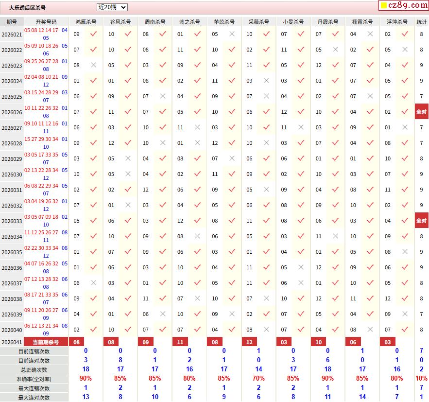Click the checkmark for 小旻杀号 in row 2026033

click(301, 221)
